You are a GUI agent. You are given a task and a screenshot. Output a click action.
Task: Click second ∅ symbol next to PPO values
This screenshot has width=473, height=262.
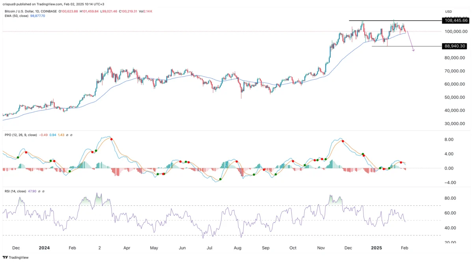pos(71,135)
